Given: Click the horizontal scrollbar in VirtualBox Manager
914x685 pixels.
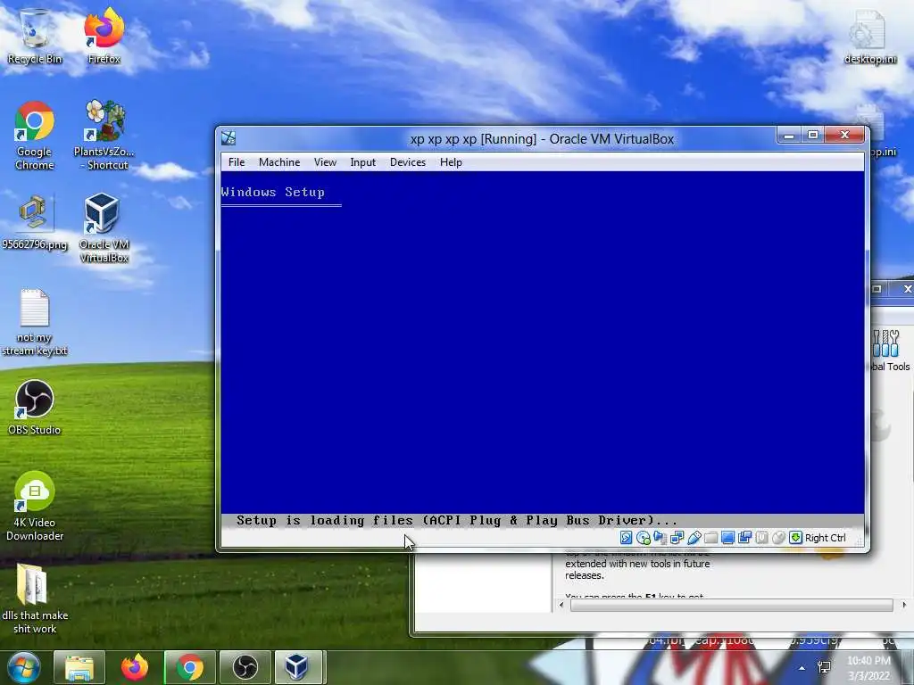Looking at the screenshot, I should pos(731,606).
